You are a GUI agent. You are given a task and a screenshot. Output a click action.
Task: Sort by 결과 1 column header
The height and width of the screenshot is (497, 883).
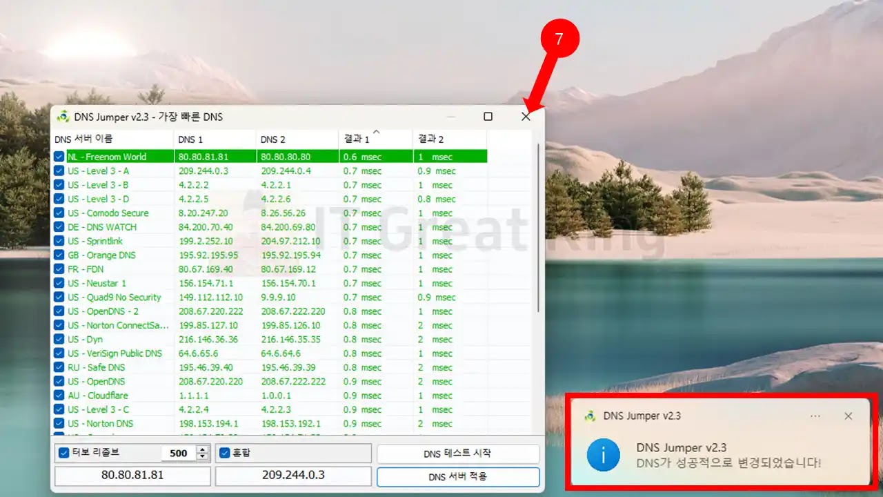(376, 139)
